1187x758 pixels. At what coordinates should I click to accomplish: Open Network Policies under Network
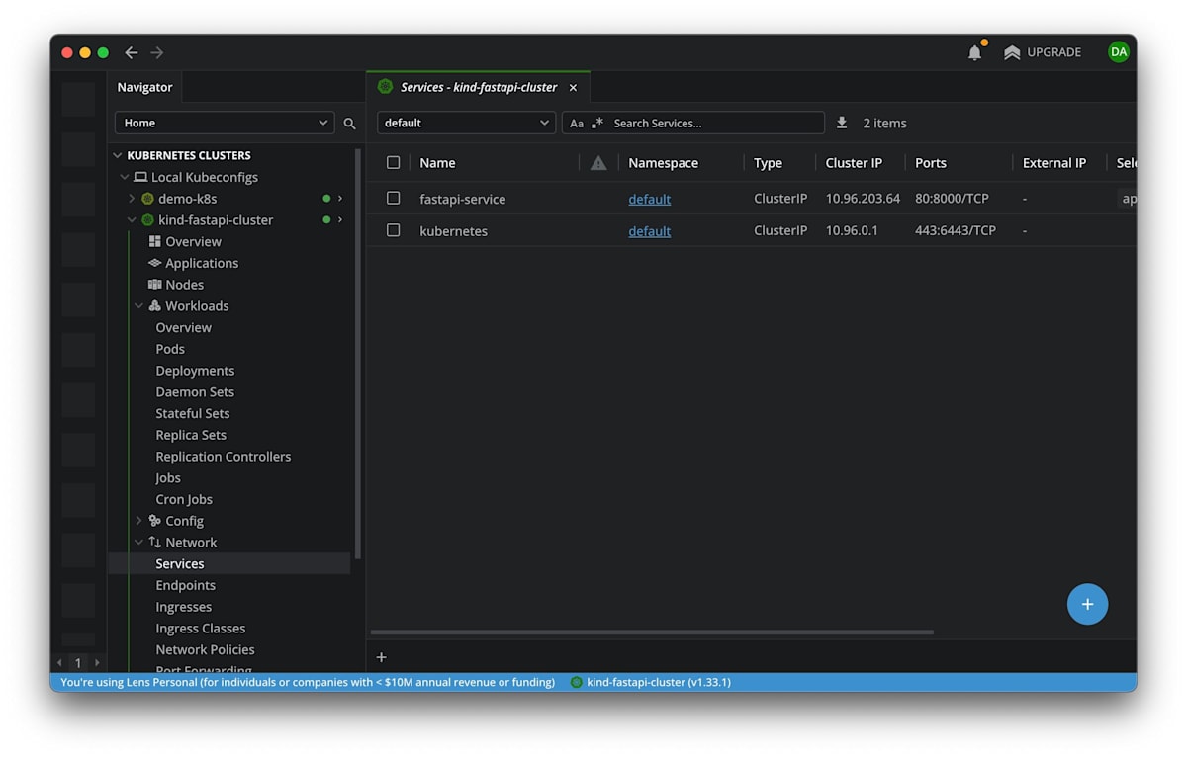pyautogui.click(x=205, y=649)
